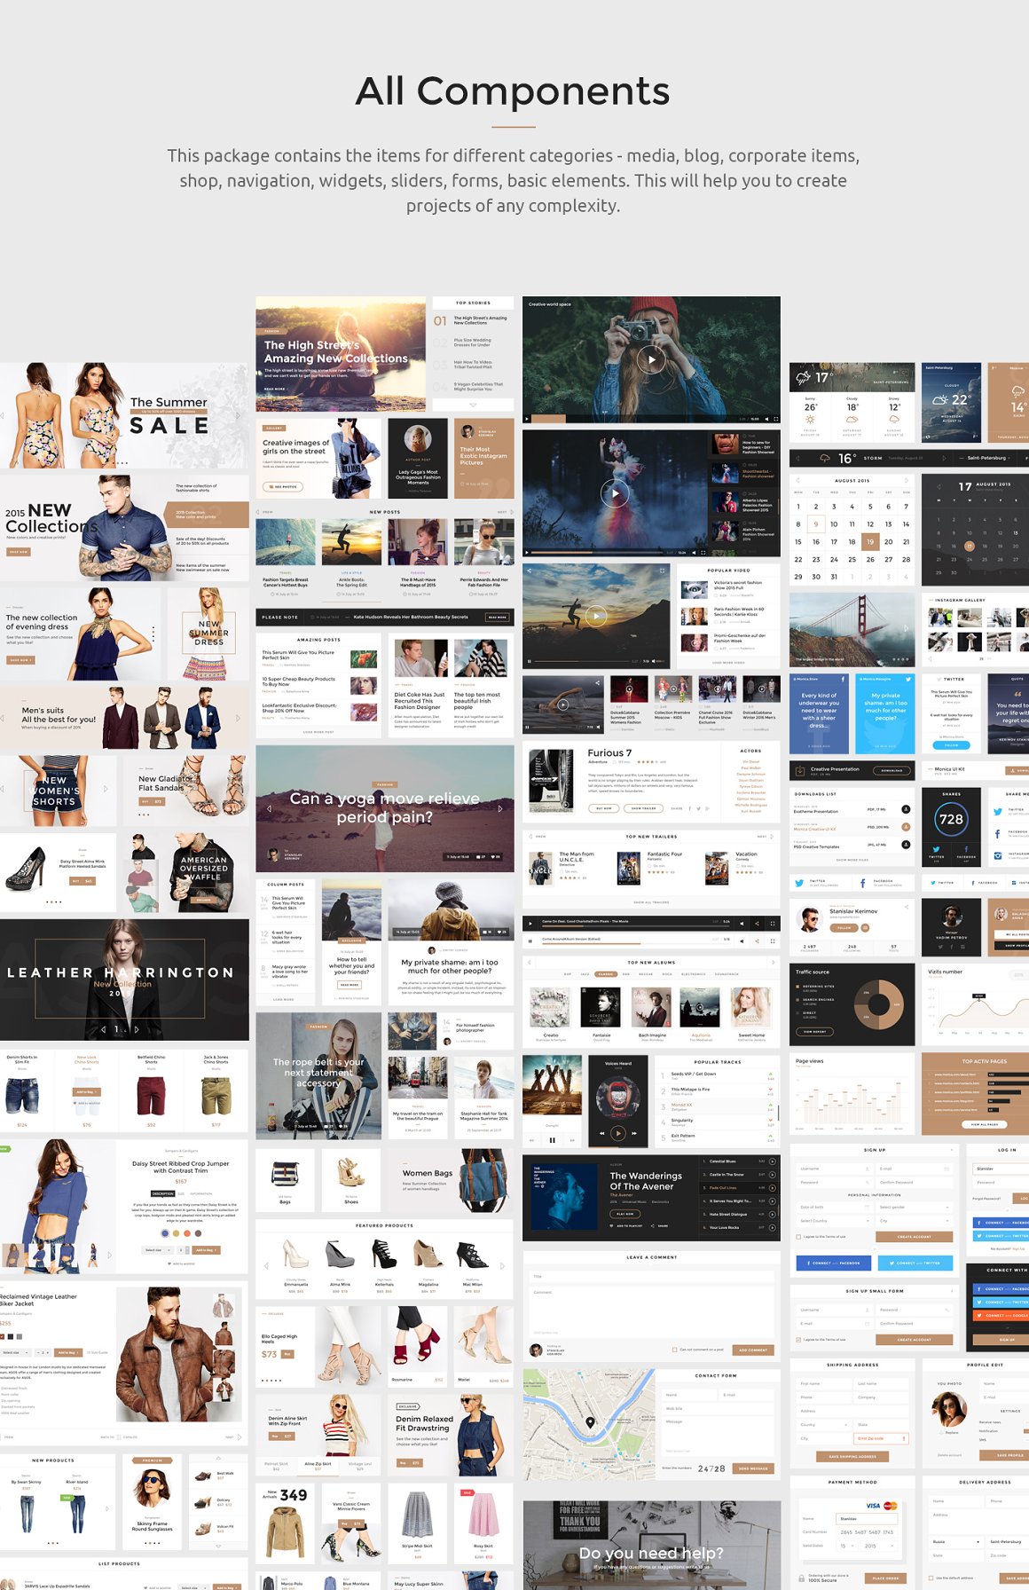Open fullscreen on Creative world space video
Screen dimensions: 1029x1590
(x=775, y=419)
